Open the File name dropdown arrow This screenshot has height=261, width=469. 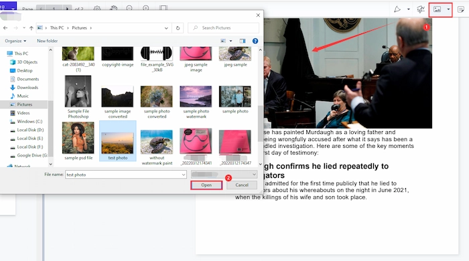click(184, 175)
